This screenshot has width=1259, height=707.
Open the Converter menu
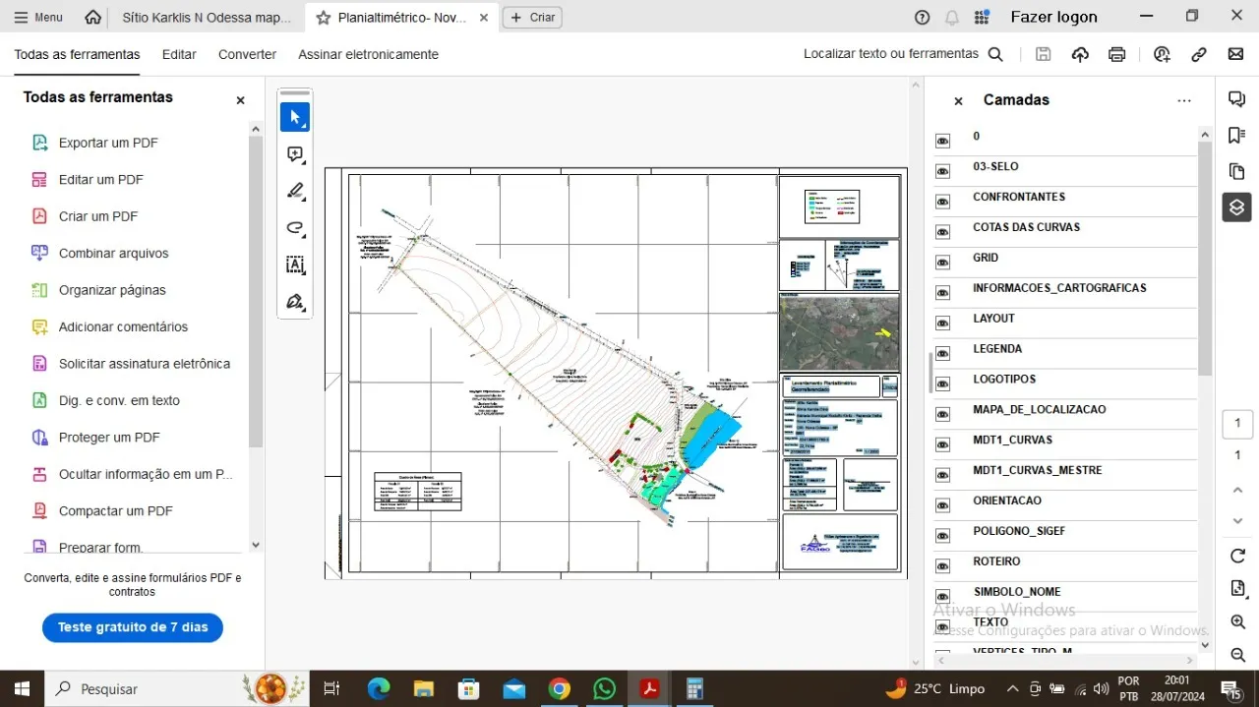tap(247, 55)
